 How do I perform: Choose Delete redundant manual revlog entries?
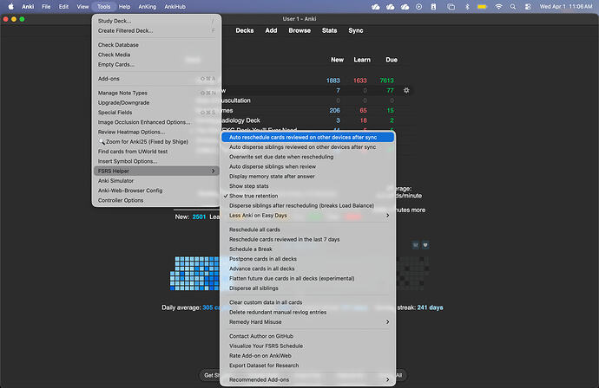[308, 313]
